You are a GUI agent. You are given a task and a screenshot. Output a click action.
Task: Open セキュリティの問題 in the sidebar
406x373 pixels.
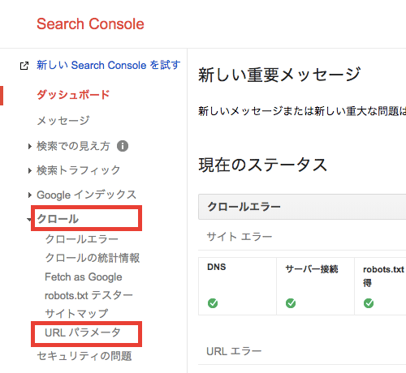pyautogui.click(x=84, y=356)
